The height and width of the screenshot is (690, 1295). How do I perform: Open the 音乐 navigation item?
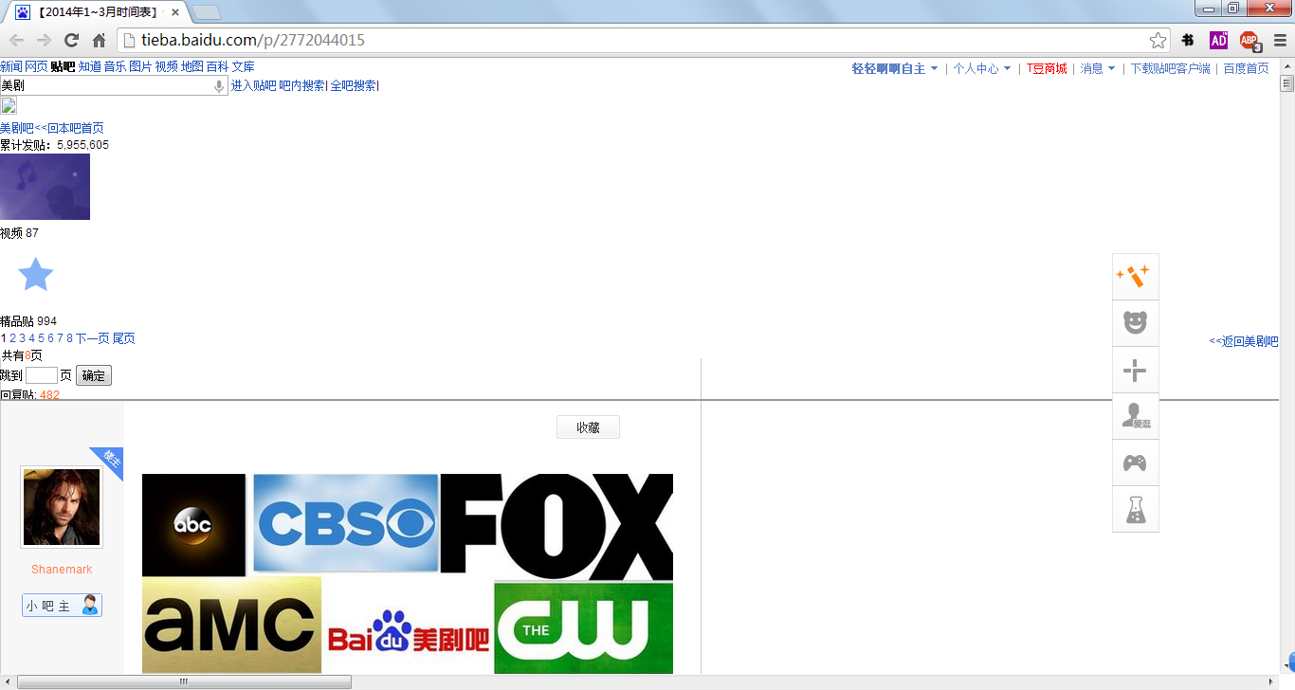(x=115, y=67)
